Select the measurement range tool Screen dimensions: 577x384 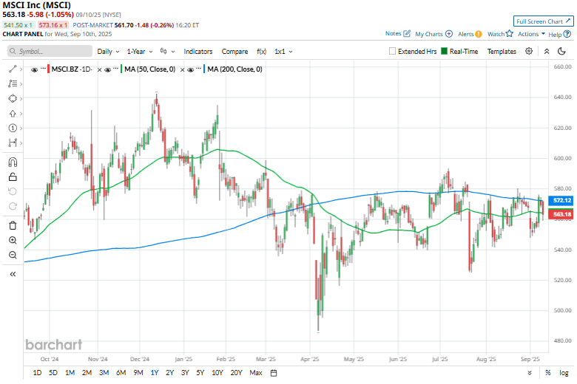pyautogui.click(x=13, y=143)
